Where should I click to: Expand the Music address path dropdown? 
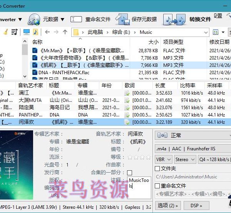click(x=206, y=32)
